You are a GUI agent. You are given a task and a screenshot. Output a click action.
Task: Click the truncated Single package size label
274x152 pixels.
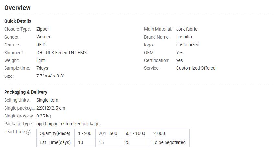pyautogui.click(x=19, y=108)
